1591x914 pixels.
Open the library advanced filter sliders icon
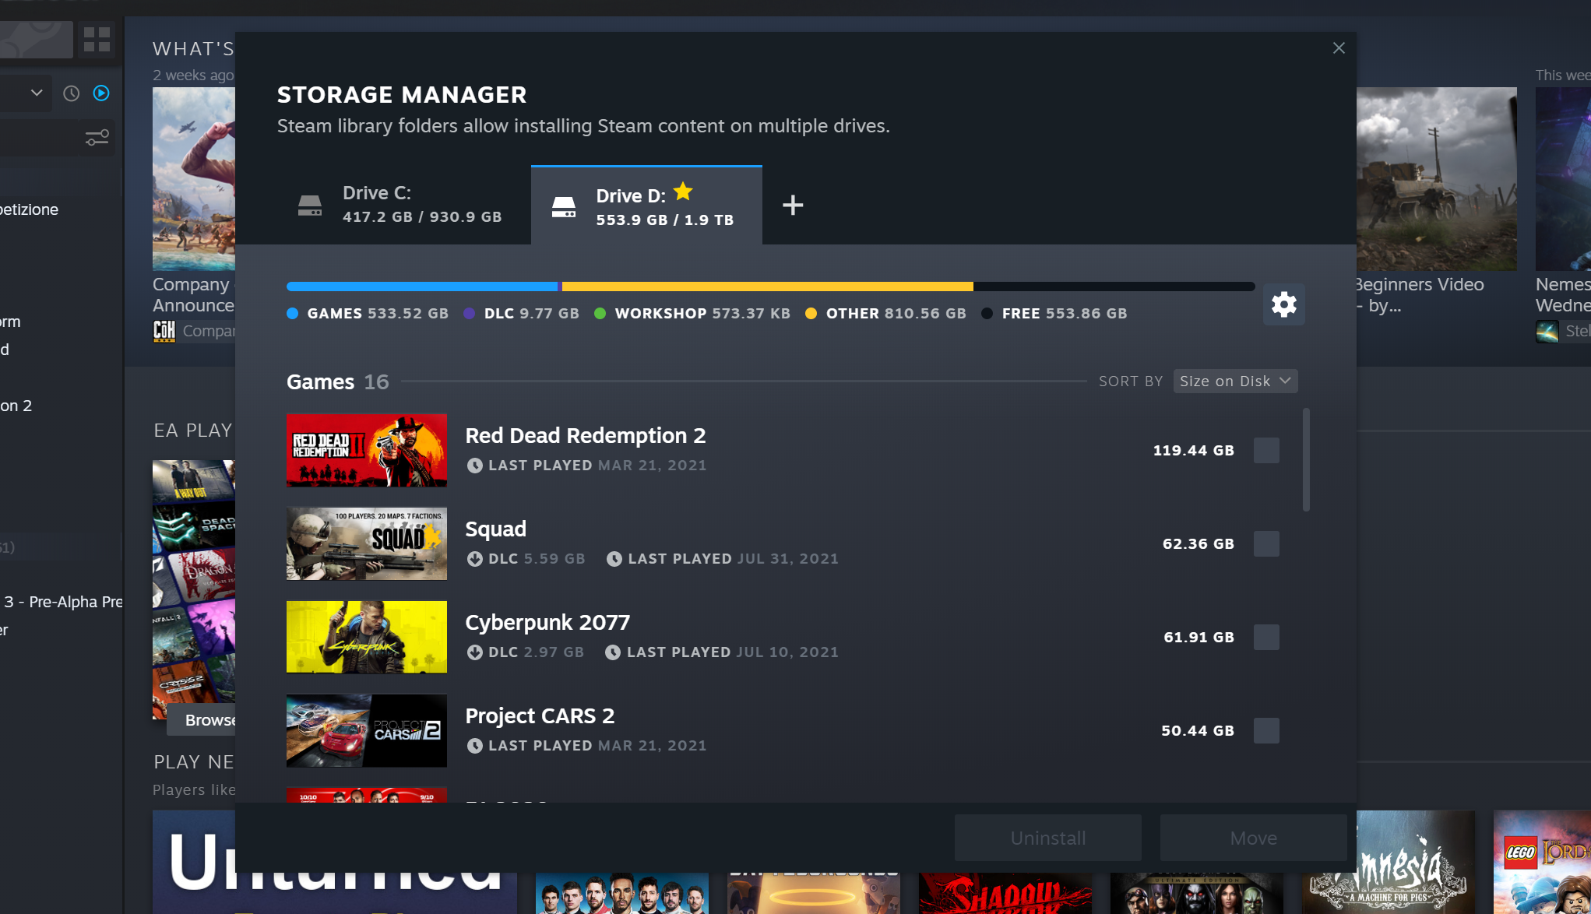pos(97,139)
